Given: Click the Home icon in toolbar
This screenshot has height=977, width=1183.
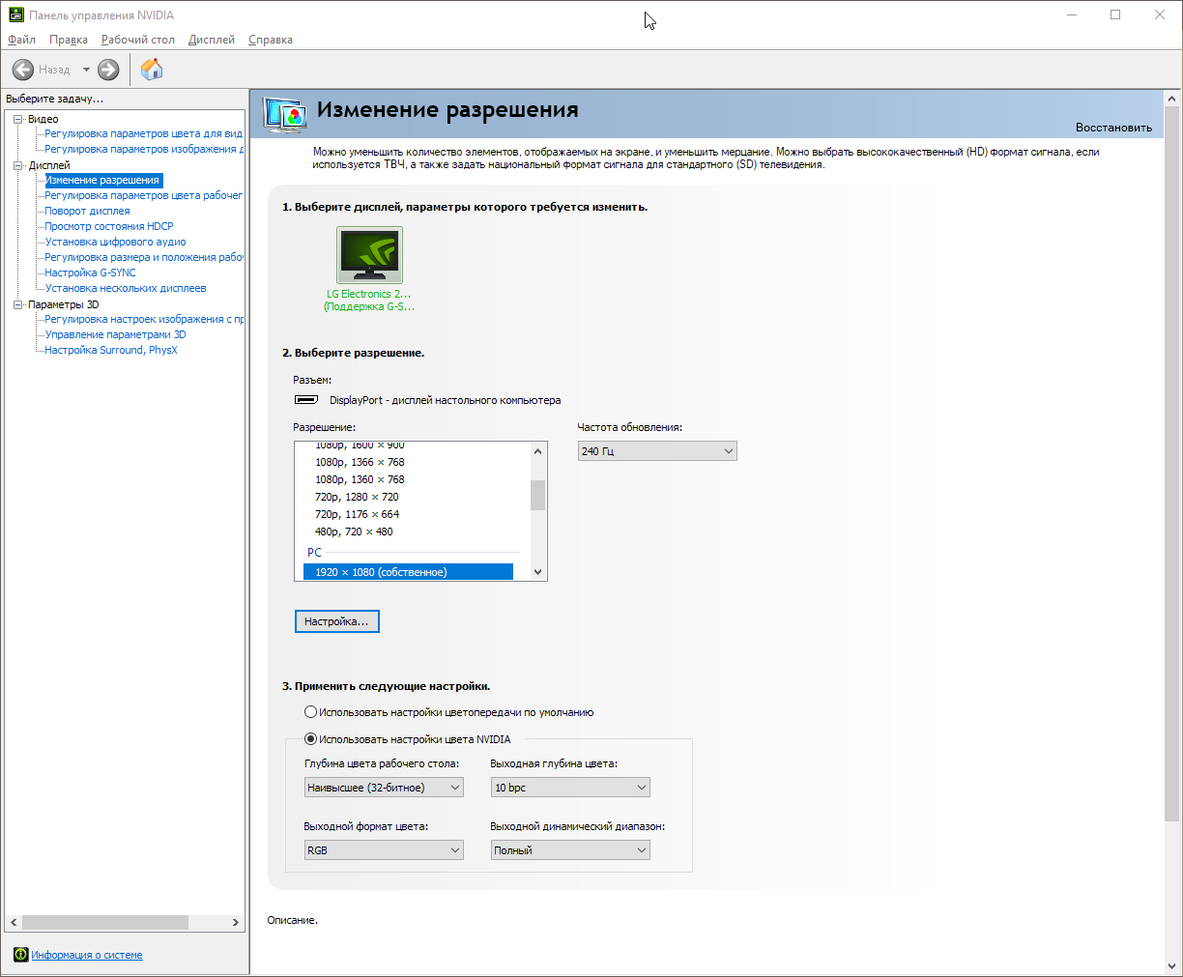Looking at the screenshot, I should (152, 70).
